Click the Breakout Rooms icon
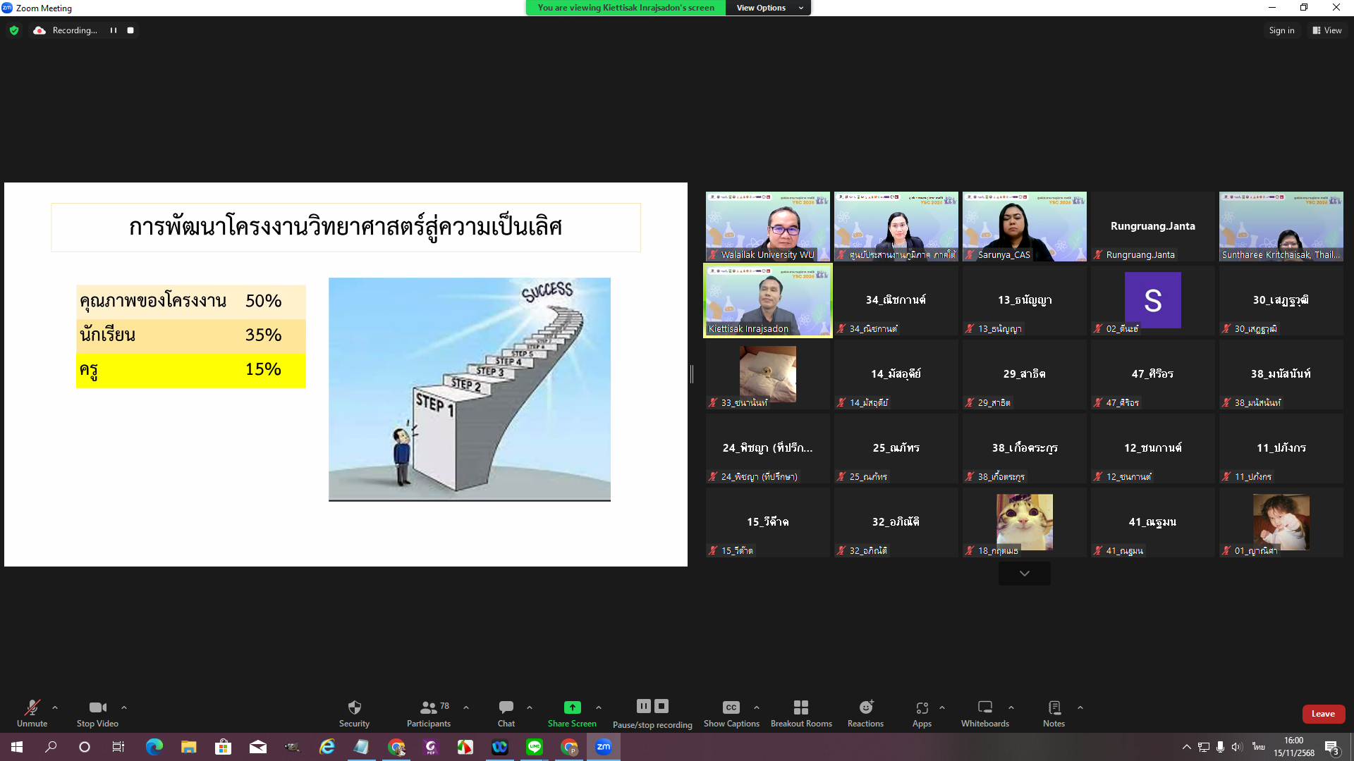1354x761 pixels. pyautogui.click(x=800, y=708)
